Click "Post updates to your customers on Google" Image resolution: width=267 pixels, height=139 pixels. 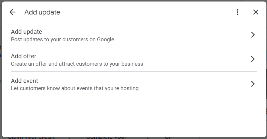click(x=63, y=39)
